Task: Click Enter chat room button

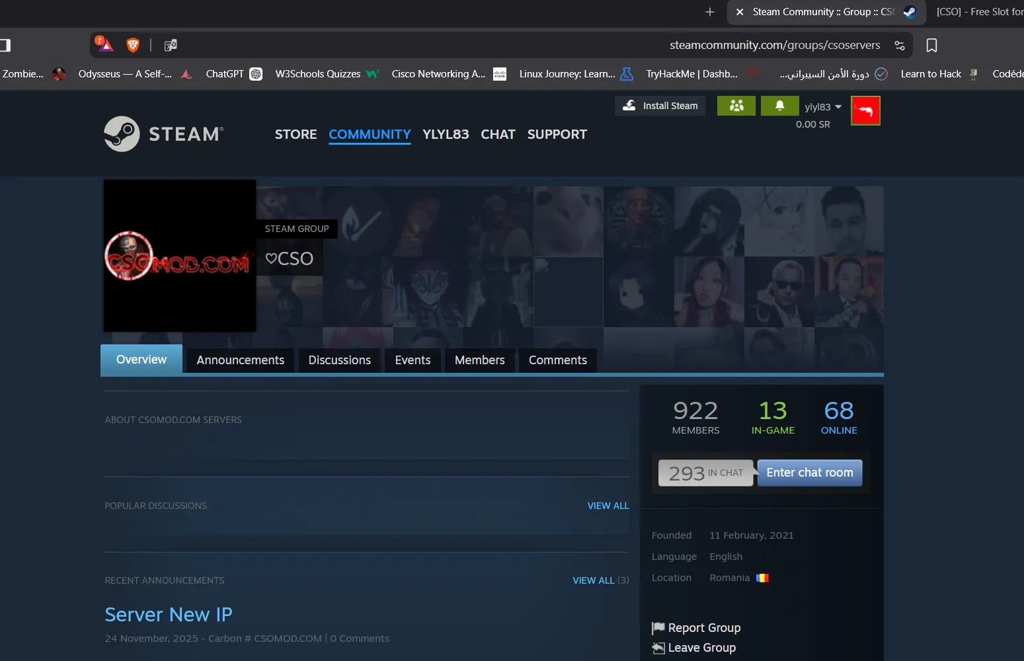Action: 810,473
